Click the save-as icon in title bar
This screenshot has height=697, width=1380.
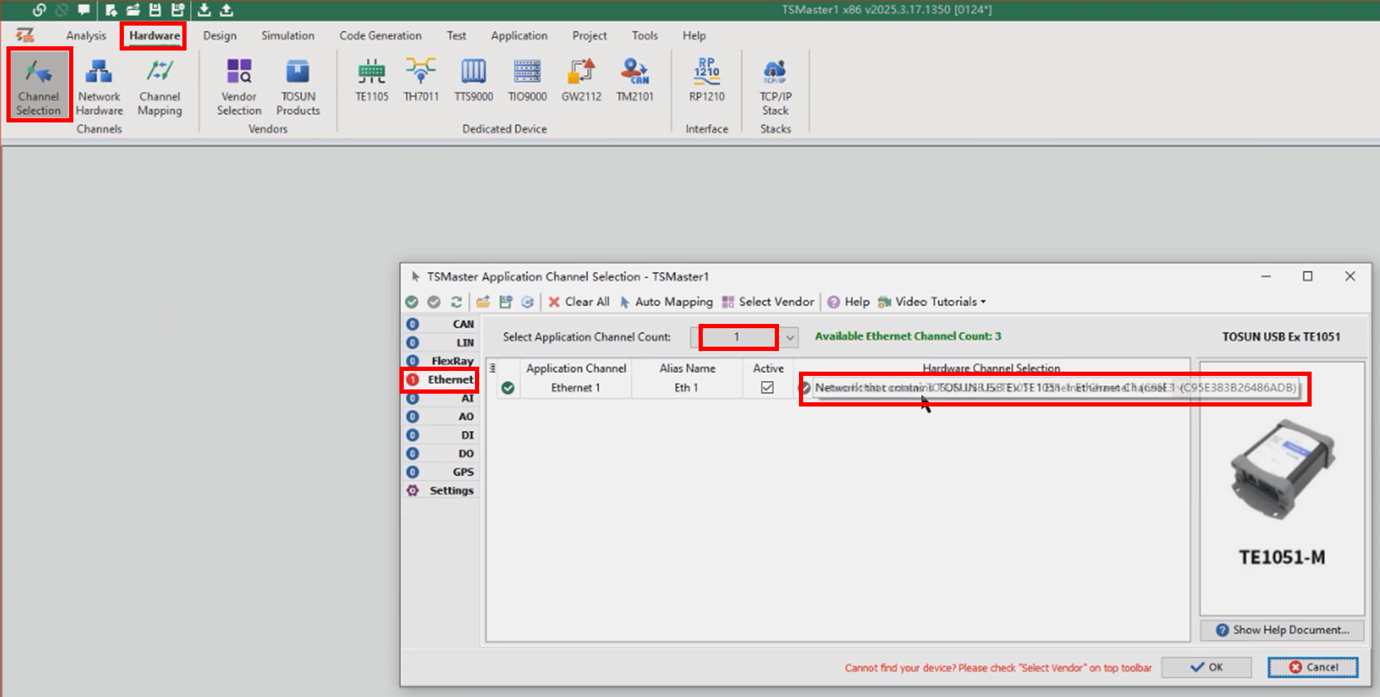pos(178,10)
